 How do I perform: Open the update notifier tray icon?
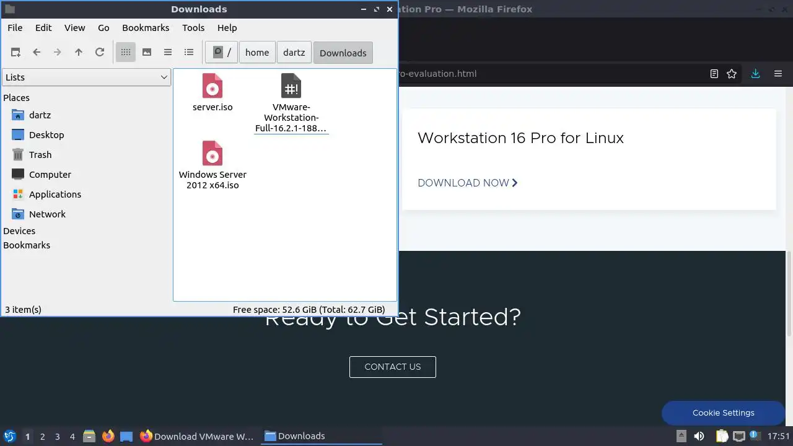tap(755, 436)
